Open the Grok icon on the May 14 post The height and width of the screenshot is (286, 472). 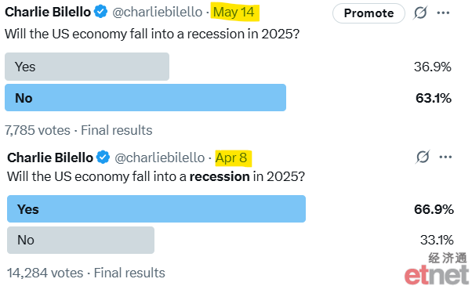pos(420,13)
